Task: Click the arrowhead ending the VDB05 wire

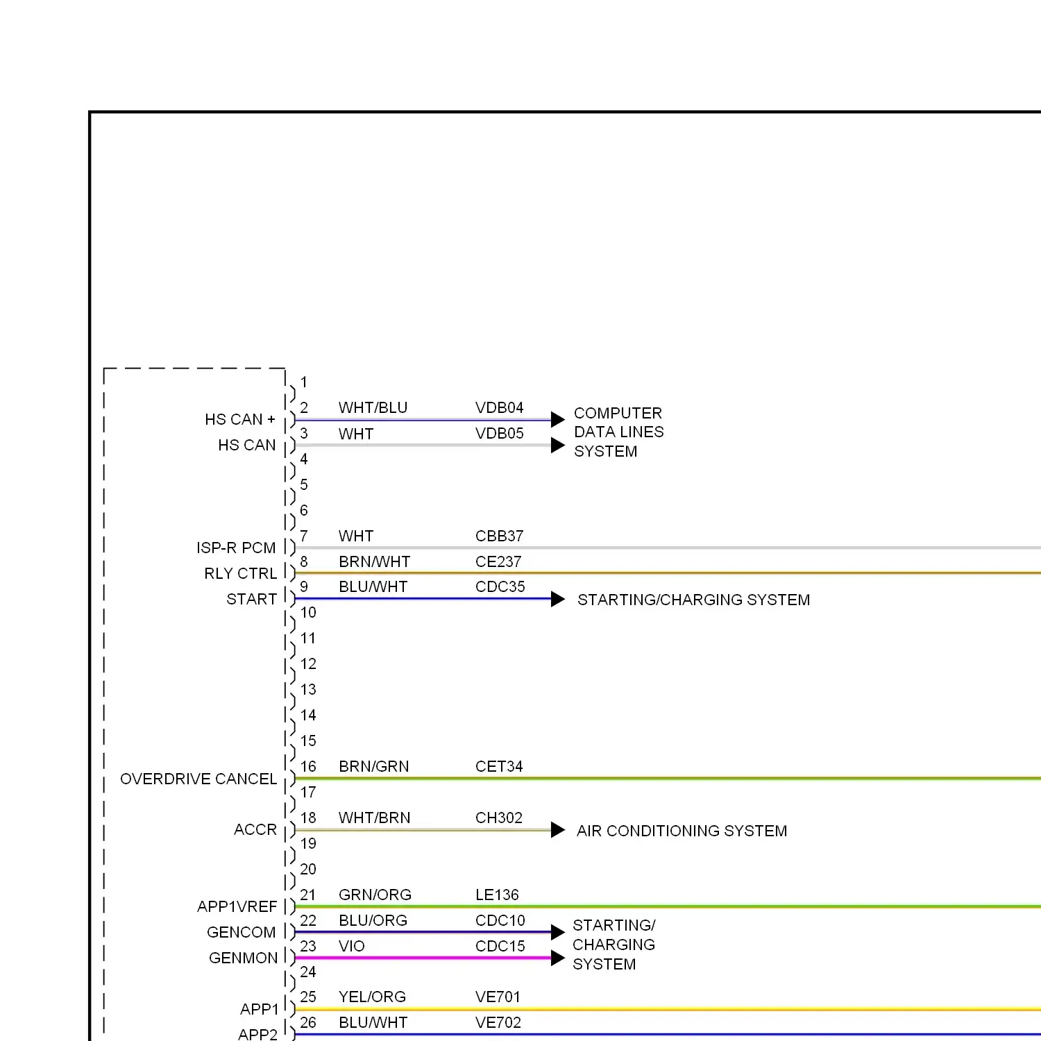Action: [558, 445]
